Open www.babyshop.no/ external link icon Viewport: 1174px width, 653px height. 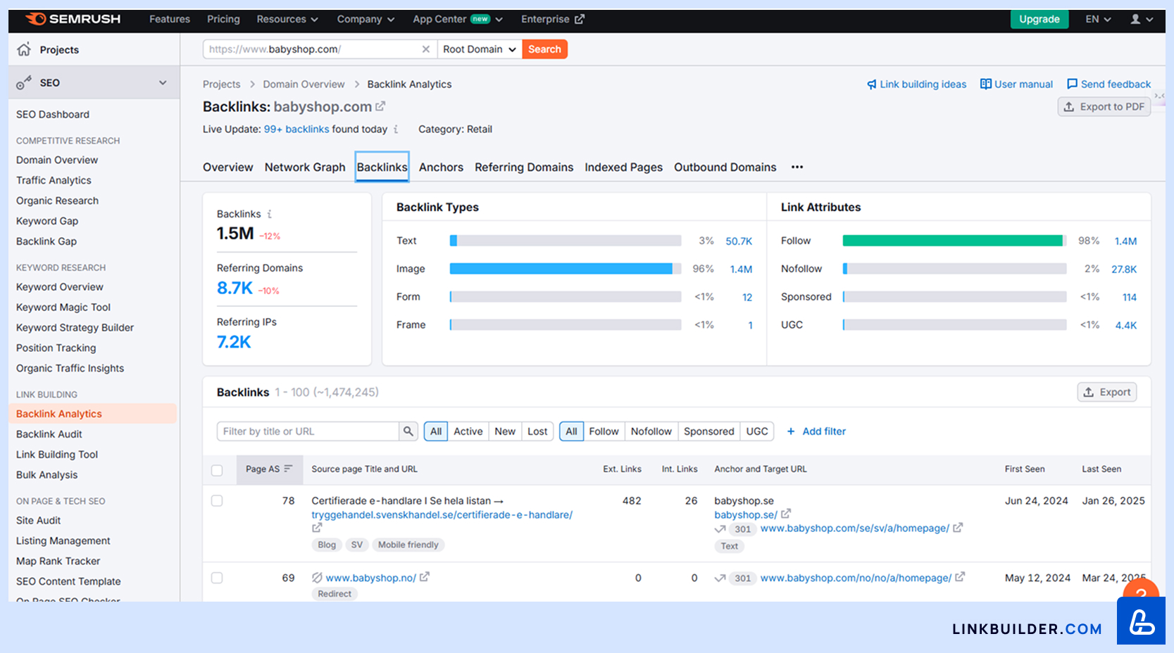click(425, 577)
